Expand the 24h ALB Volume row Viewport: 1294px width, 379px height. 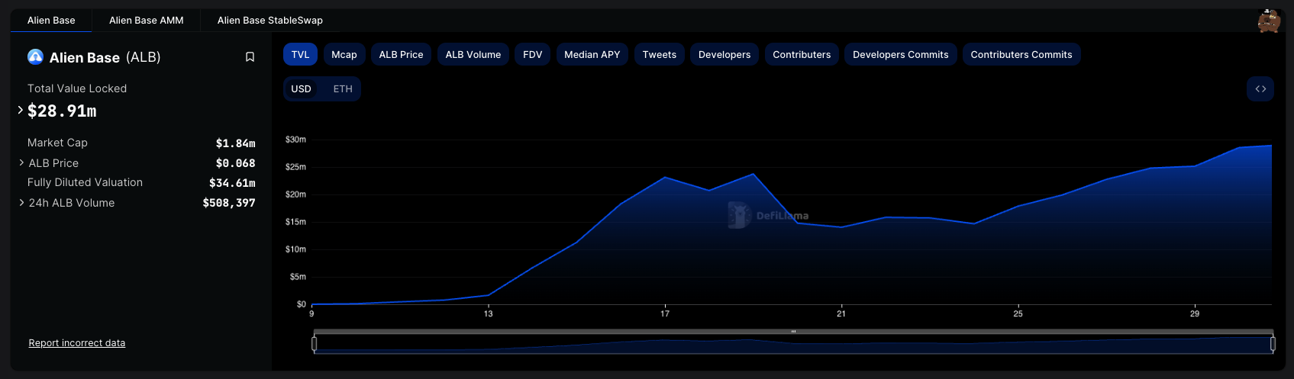coord(21,203)
